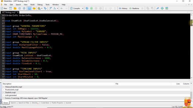
Task: Click the File column header
Action: [143, 84]
